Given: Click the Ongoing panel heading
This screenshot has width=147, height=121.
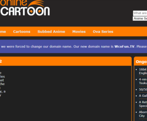Looking at the screenshot, I should [x=141, y=62].
